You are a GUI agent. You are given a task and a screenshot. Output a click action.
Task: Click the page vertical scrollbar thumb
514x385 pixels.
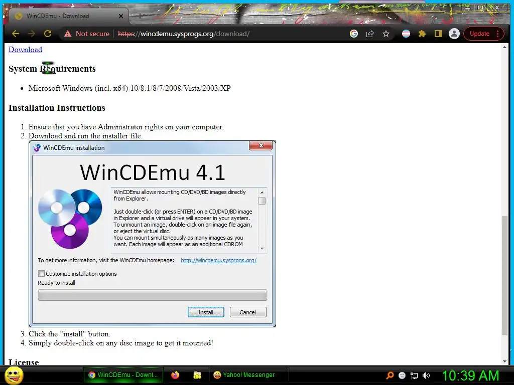pos(505,276)
